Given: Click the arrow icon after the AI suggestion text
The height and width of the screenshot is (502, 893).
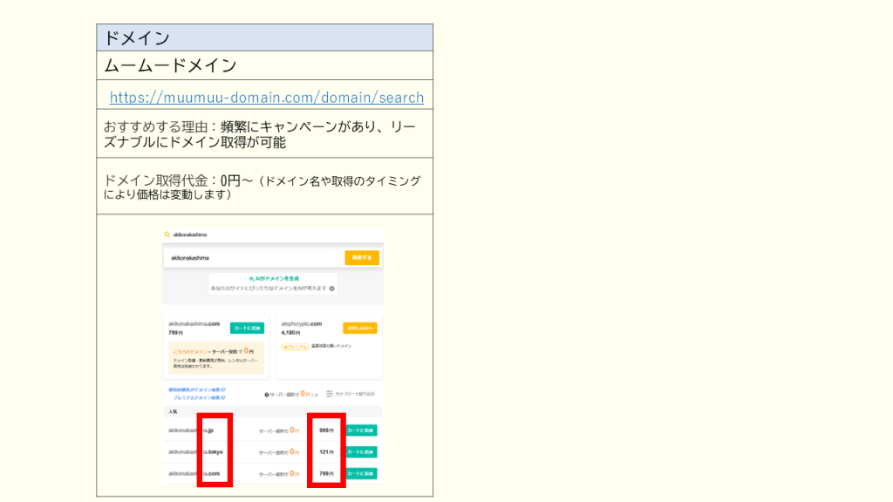Looking at the screenshot, I should click(x=331, y=288).
